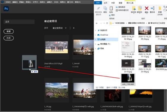Viewport: 167px width, 112px height.
Task: Select 主页 item in Photoshop sidebar
Action: (x=19, y=22)
